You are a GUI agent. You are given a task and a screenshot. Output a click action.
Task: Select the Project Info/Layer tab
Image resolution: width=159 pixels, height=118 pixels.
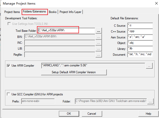[71, 12]
